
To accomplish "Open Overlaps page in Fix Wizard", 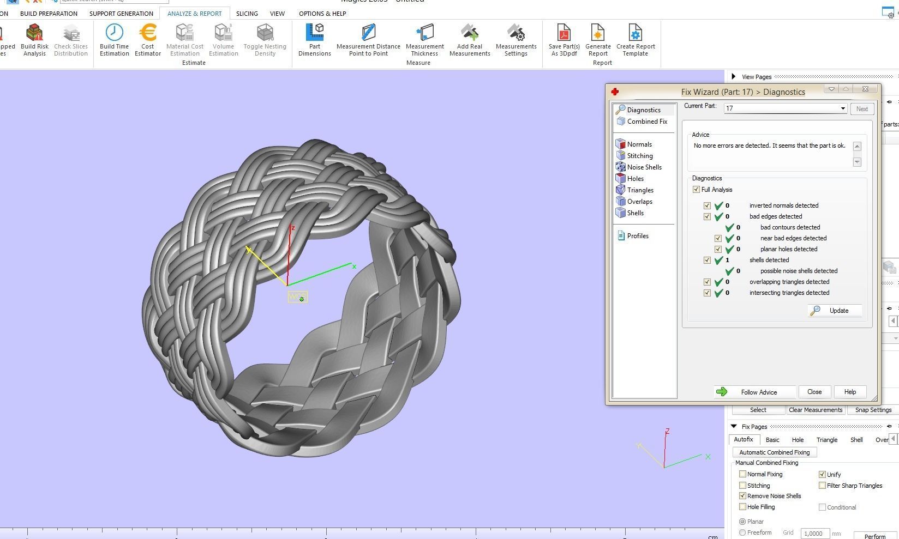I will tap(640, 202).
